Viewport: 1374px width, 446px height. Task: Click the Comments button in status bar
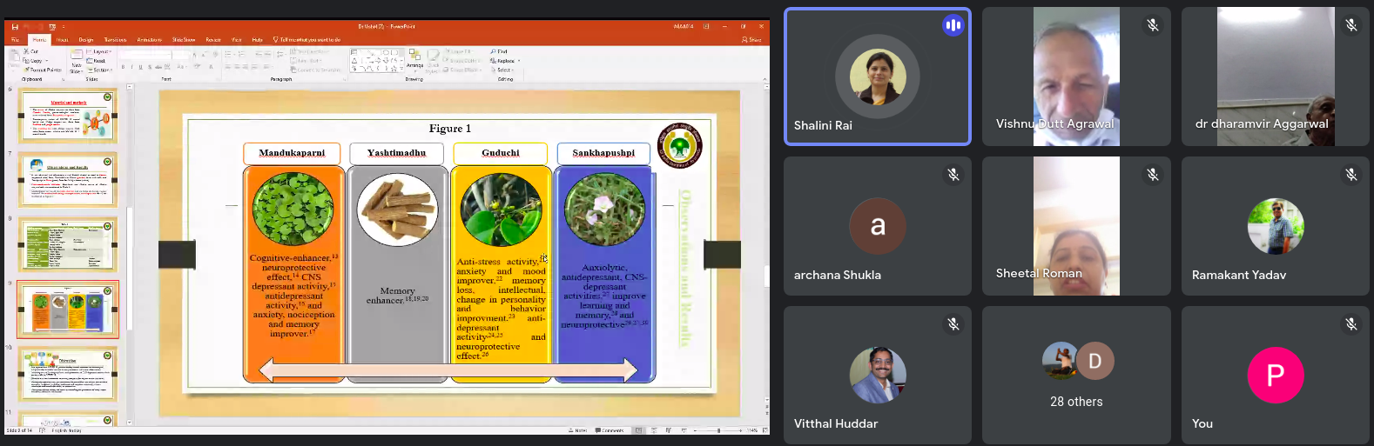610,430
